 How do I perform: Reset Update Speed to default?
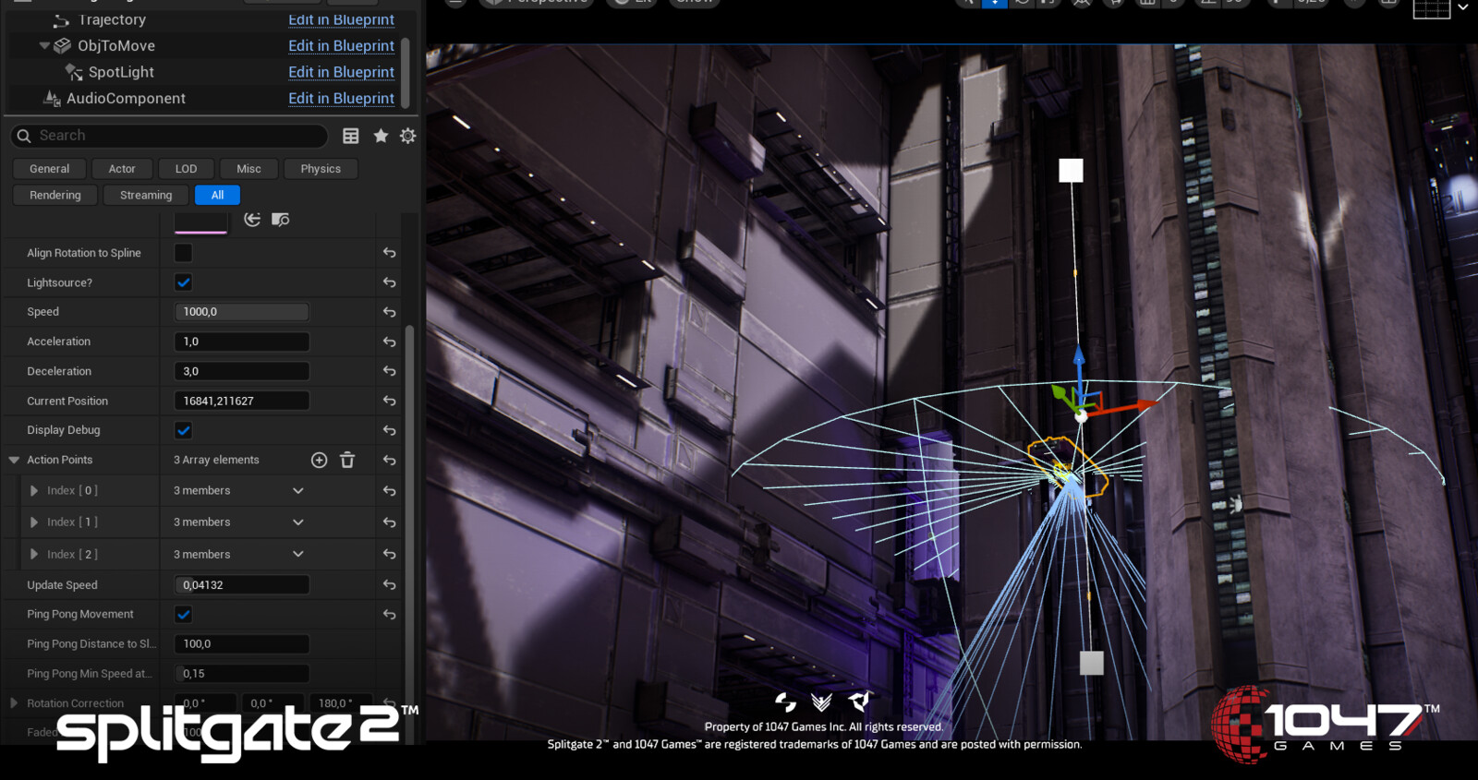tap(390, 585)
